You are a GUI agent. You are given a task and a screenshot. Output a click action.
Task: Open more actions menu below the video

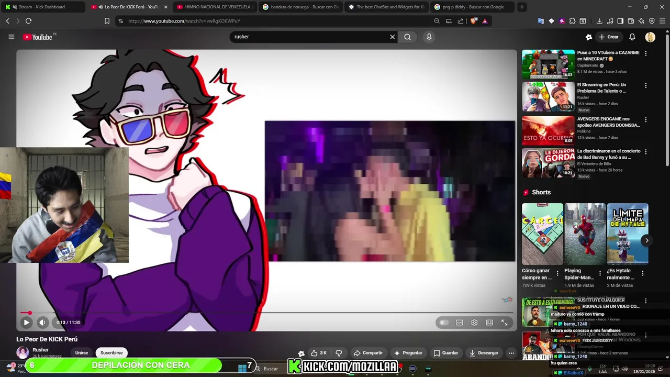pyautogui.click(x=511, y=353)
